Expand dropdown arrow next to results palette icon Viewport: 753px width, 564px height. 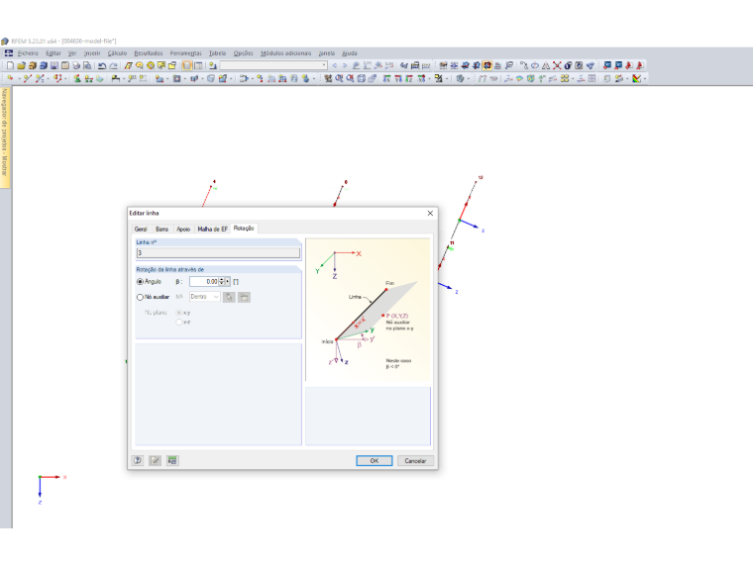tap(645, 78)
